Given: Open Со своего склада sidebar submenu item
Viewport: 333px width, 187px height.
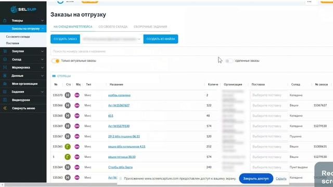Looking at the screenshot, I should (18, 37).
